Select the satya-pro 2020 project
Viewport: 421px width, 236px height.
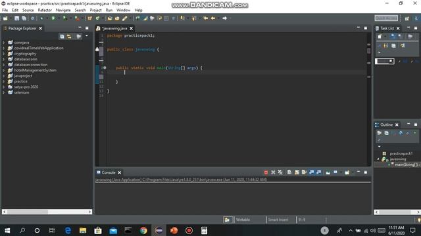click(x=26, y=87)
